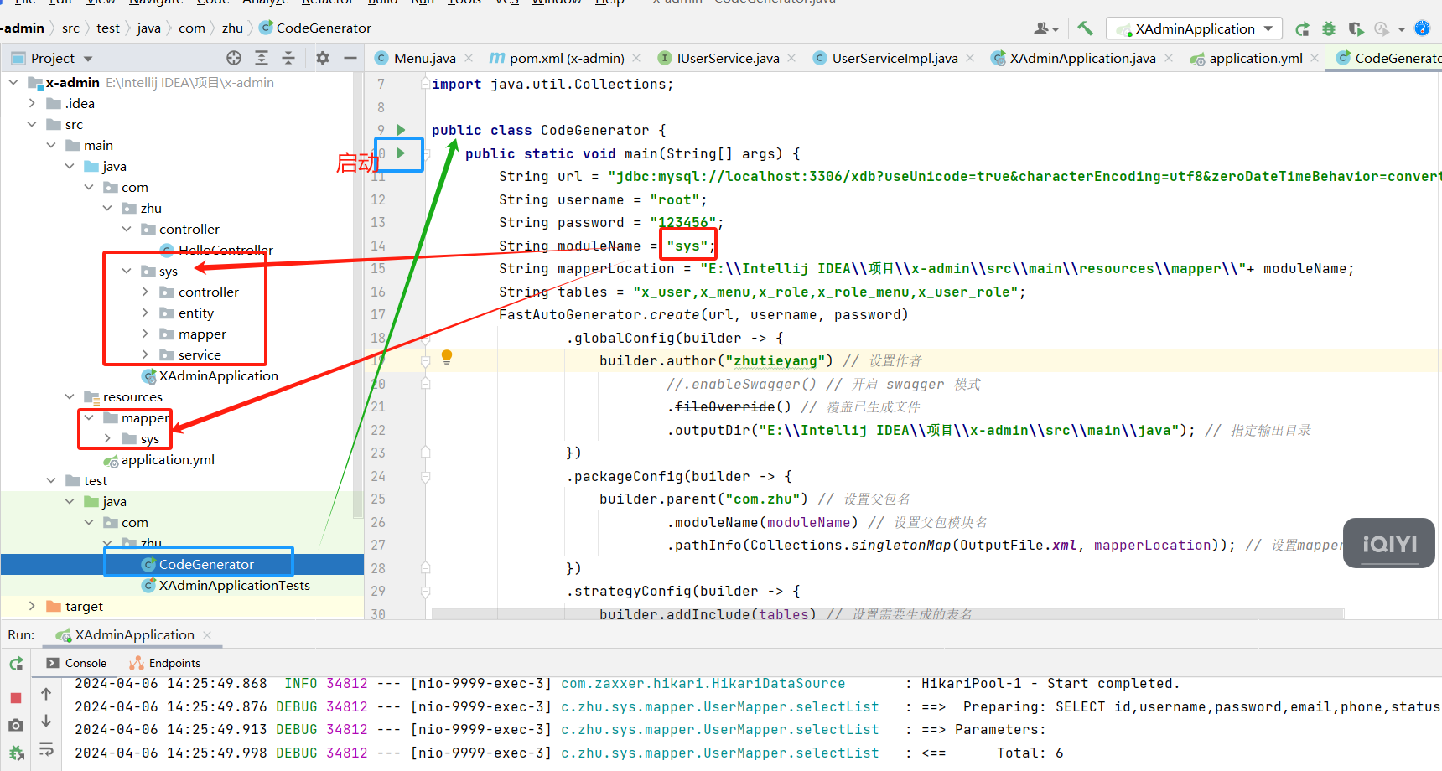Open the dropdown arrow next to the profiler icon

(1402, 29)
